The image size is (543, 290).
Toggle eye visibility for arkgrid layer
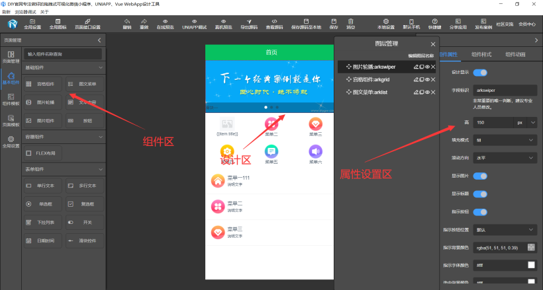coord(427,79)
